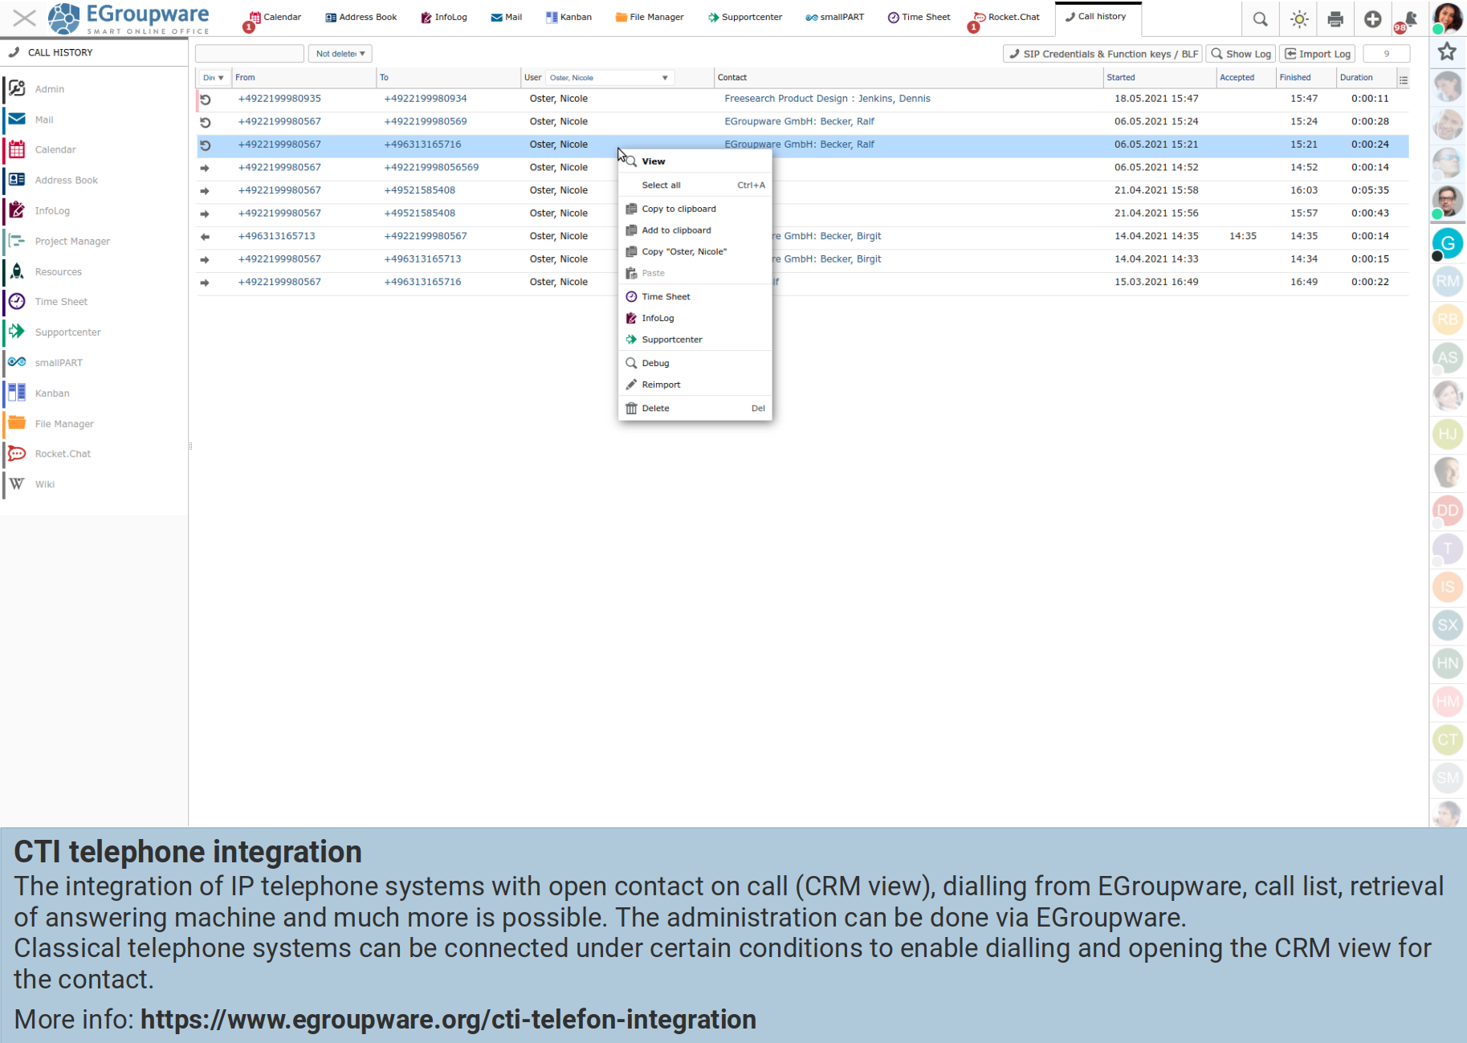The image size is (1467, 1043).
Task: Open Wiki from the left sidebar
Action: tap(45, 484)
